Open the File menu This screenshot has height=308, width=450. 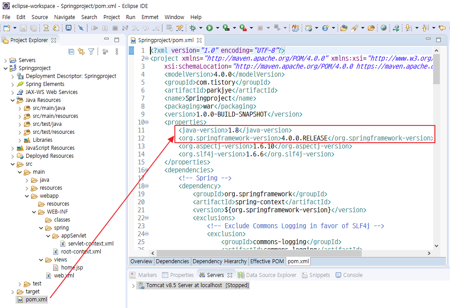coord(6,17)
